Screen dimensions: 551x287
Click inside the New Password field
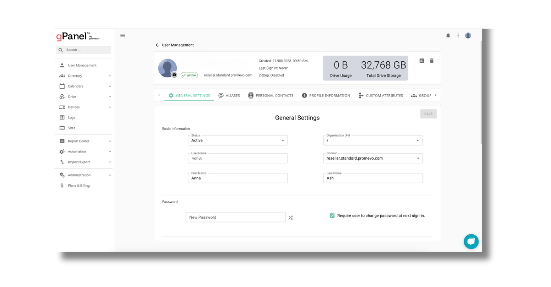[x=234, y=217]
